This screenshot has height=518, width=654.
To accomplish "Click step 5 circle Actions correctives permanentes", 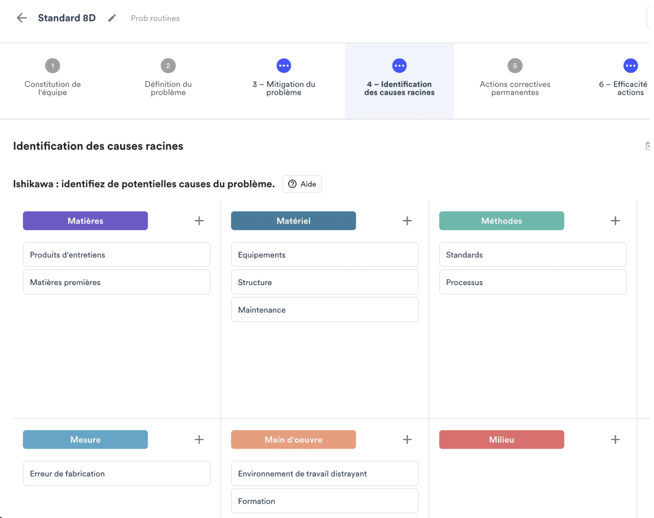I will [515, 65].
